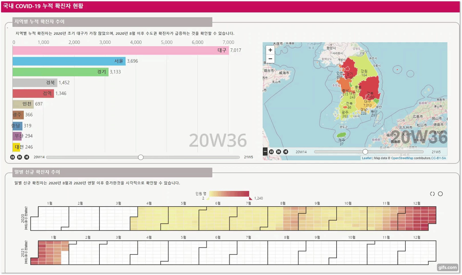Skip map timeline to next week

point(286,152)
